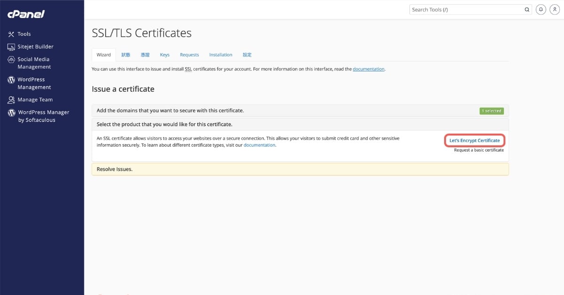
Task: Select the Wizard tab
Action: click(103, 55)
